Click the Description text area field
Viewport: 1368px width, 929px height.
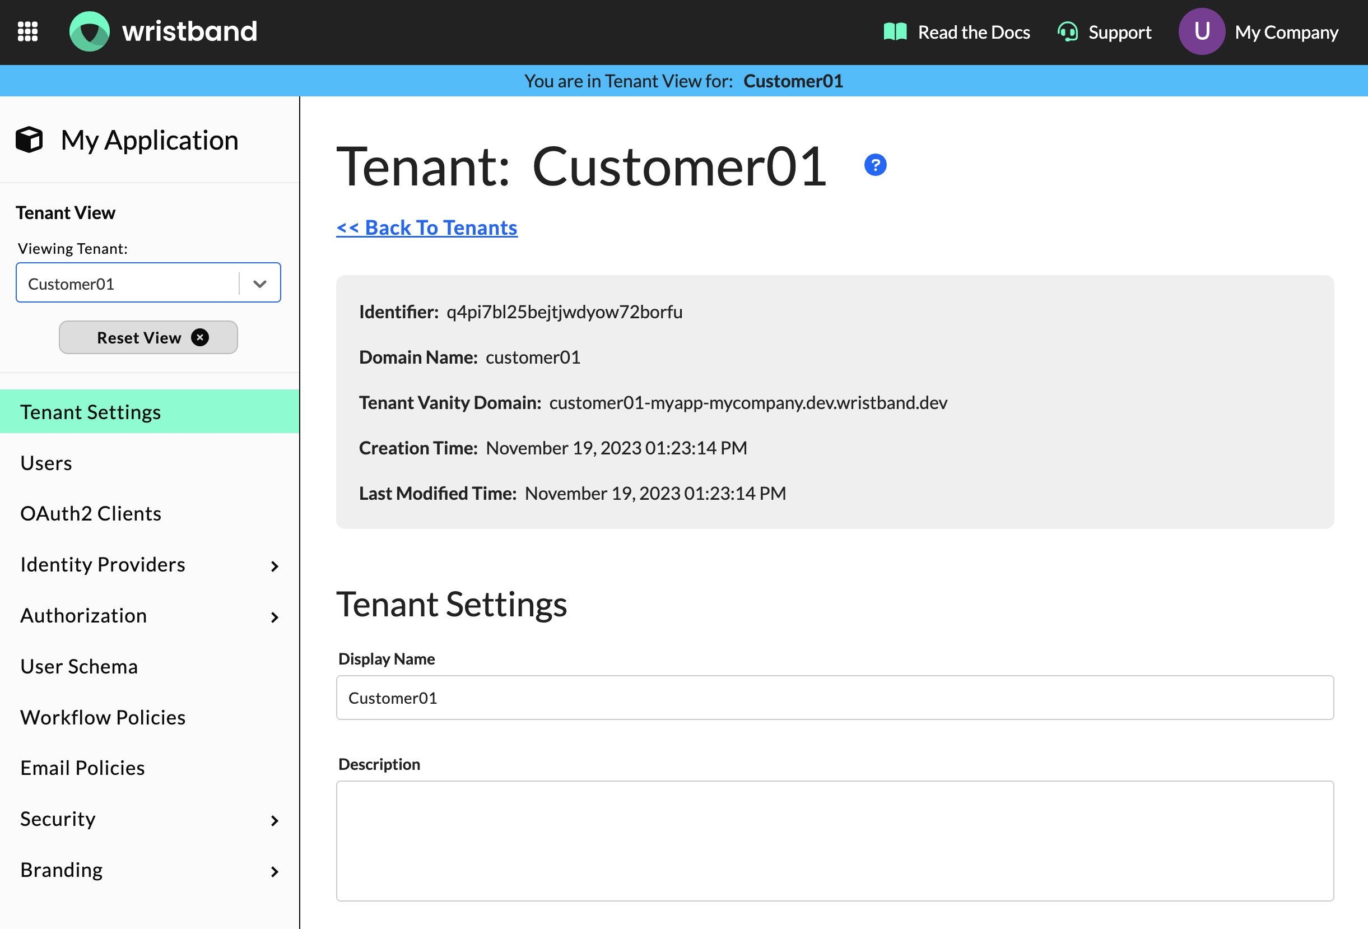coord(834,839)
